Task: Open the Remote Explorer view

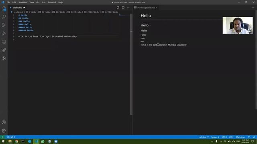Action: [x=4, y=42]
